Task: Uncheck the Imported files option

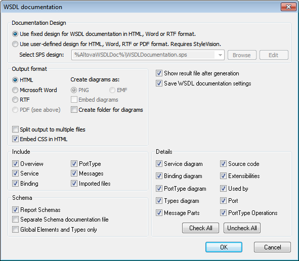Action: point(74,184)
